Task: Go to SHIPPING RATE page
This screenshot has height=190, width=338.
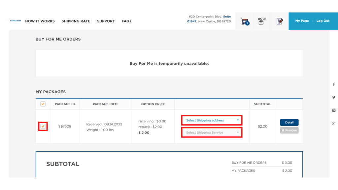Action: [76, 21]
